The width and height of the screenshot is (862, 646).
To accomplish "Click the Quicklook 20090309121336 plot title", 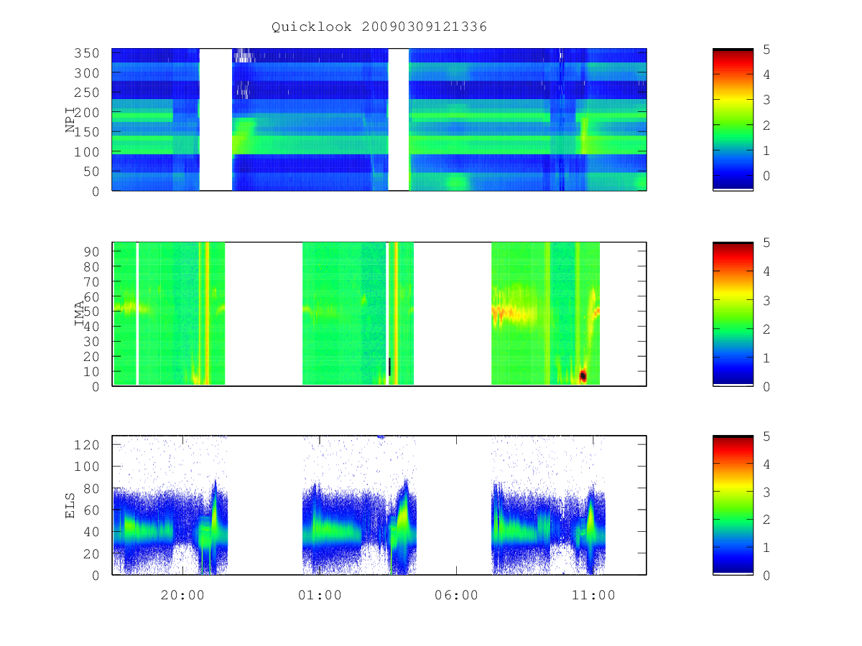I will [x=379, y=27].
